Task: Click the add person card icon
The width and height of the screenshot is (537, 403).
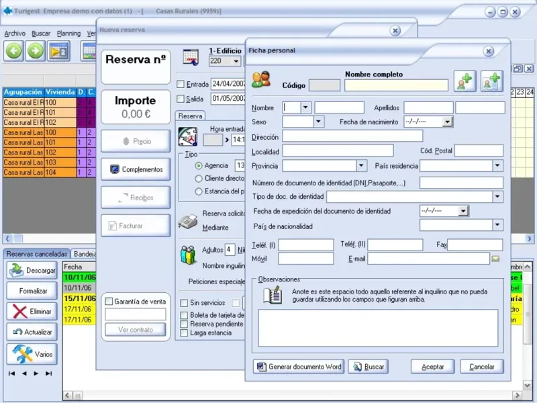Action: tap(492, 81)
